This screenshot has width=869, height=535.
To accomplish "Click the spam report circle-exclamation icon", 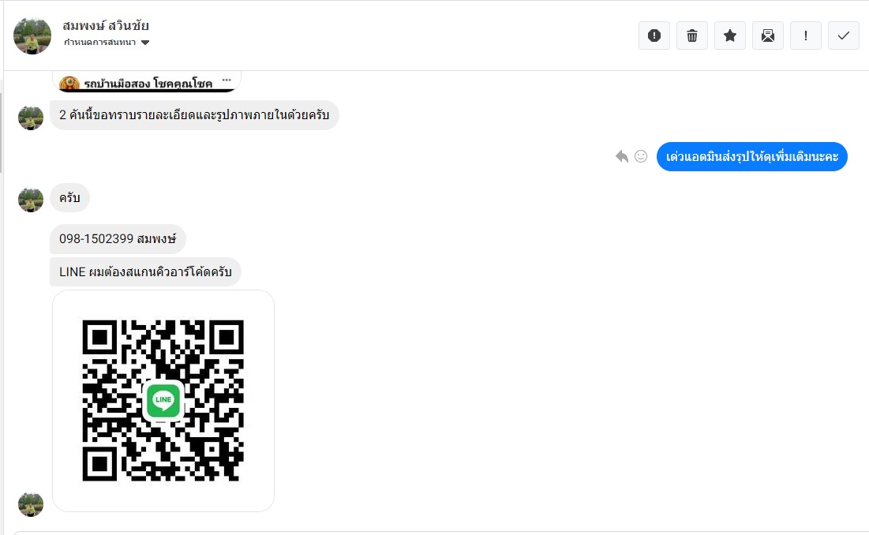I will coord(654,36).
